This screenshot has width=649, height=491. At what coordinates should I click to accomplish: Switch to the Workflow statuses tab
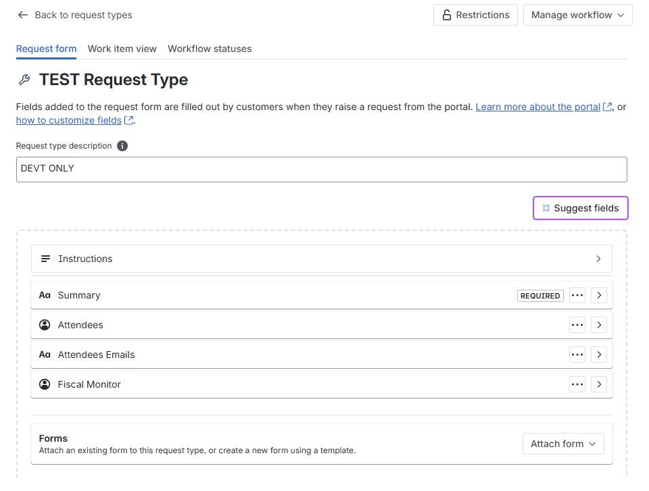coord(210,49)
